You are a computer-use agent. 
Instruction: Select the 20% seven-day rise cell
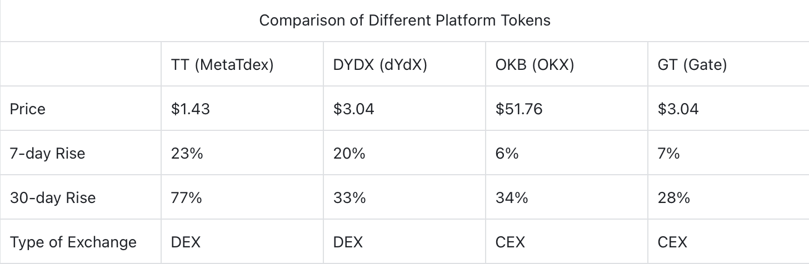click(x=349, y=153)
